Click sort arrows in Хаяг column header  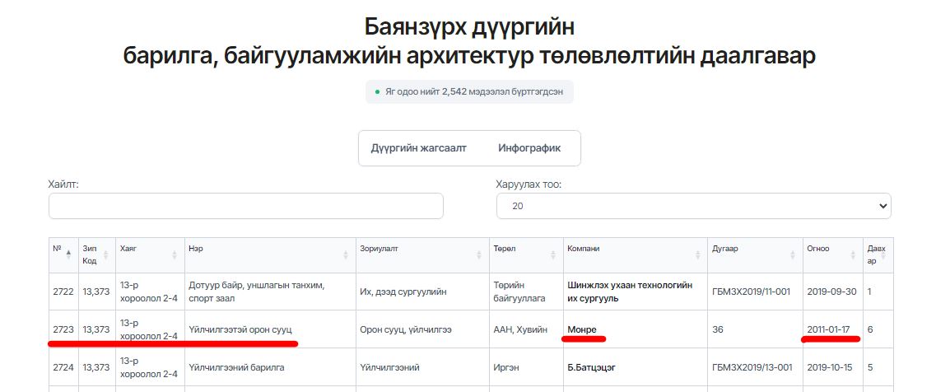pyautogui.click(x=174, y=254)
